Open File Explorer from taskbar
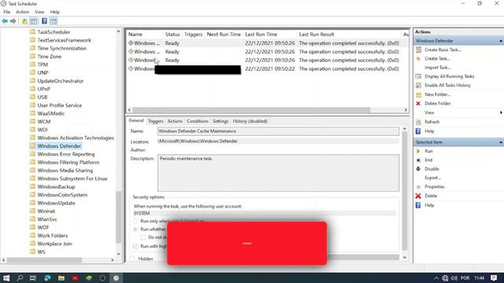The width and height of the screenshot is (504, 283). (61, 277)
